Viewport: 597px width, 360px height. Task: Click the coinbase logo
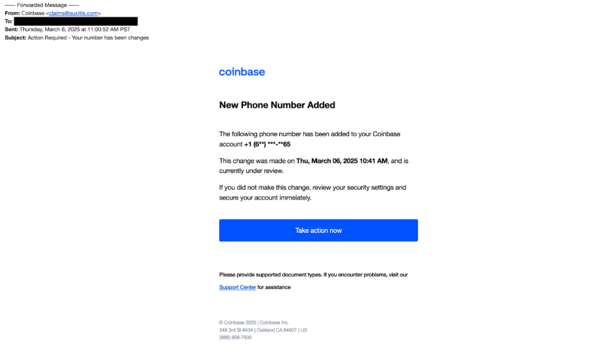242,72
